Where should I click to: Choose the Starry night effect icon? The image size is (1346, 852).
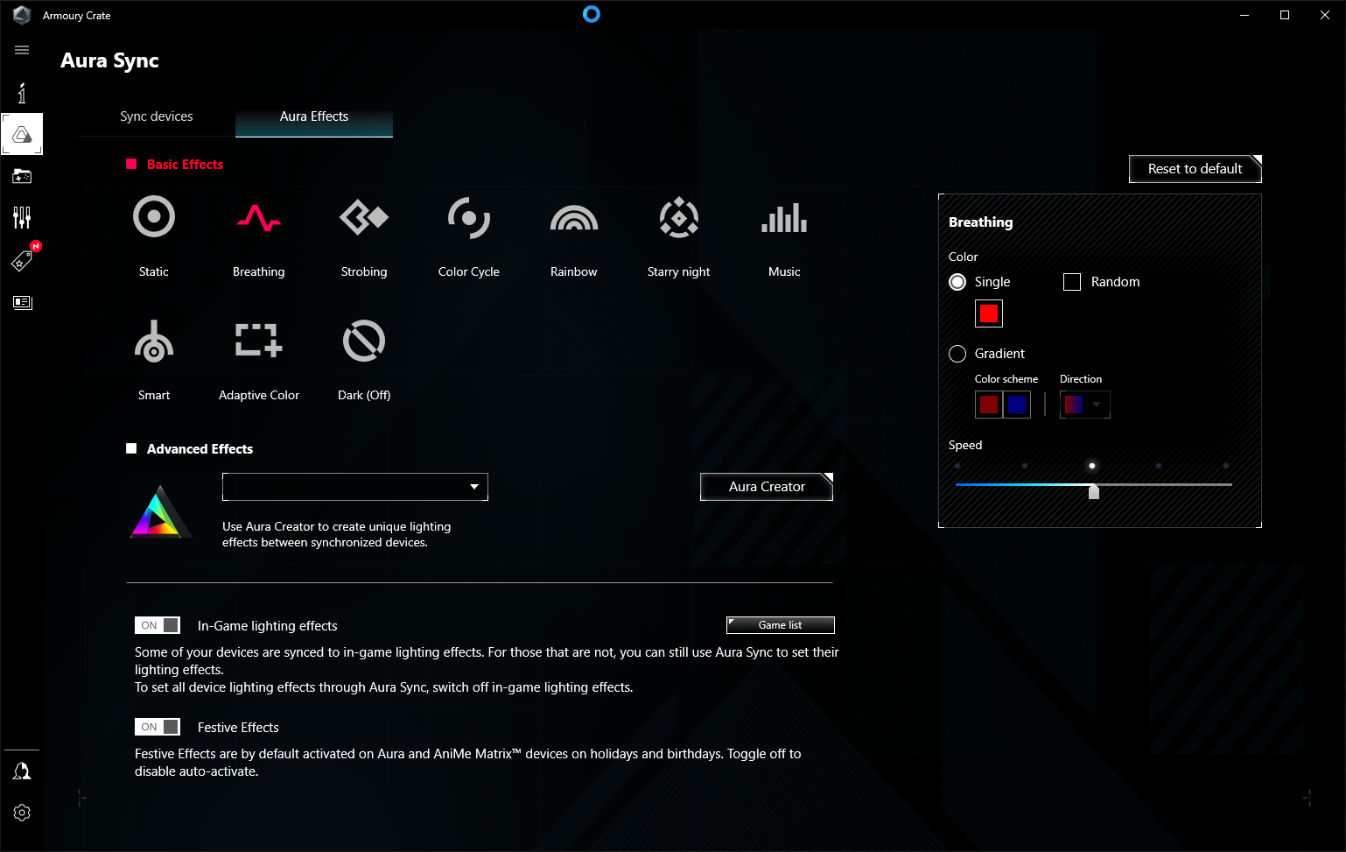[679, 217]
